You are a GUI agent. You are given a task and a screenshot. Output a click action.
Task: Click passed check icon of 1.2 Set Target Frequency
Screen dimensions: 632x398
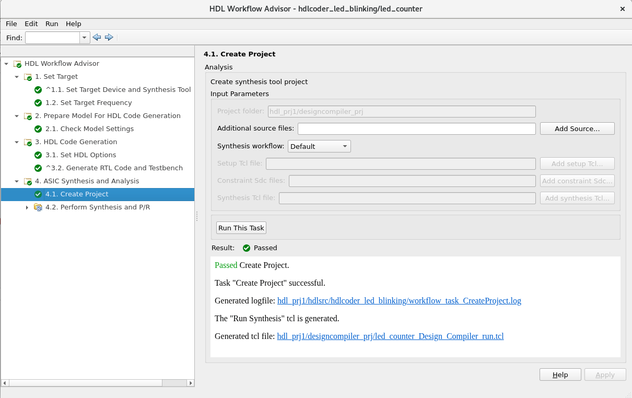pos(38,103)
